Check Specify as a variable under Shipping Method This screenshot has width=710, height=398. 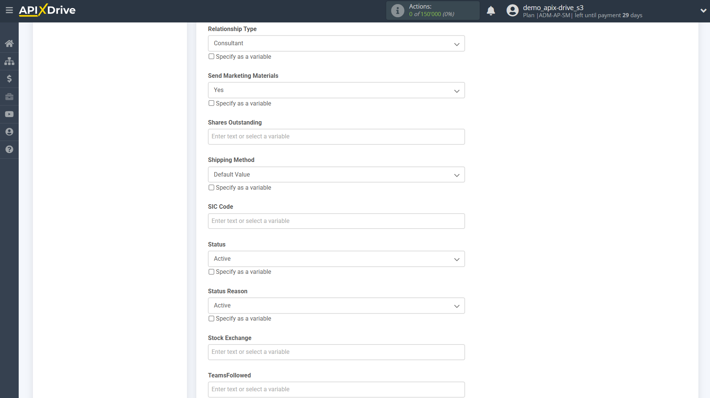point(211,187)
